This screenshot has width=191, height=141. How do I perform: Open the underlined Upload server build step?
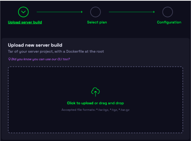(x=25, y=22)
